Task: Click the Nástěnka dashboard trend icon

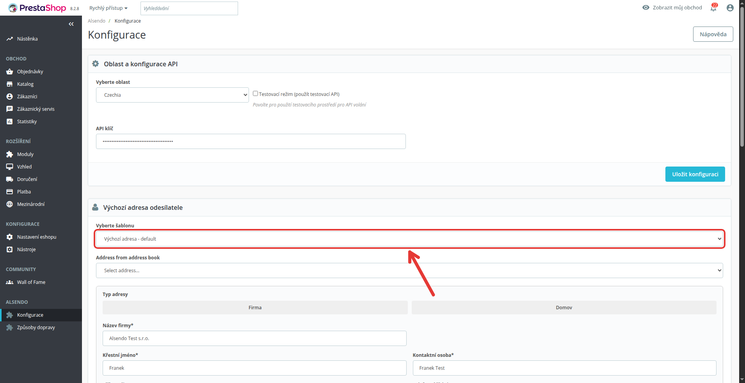Action: pyautogui.click(x=10, y=39)
